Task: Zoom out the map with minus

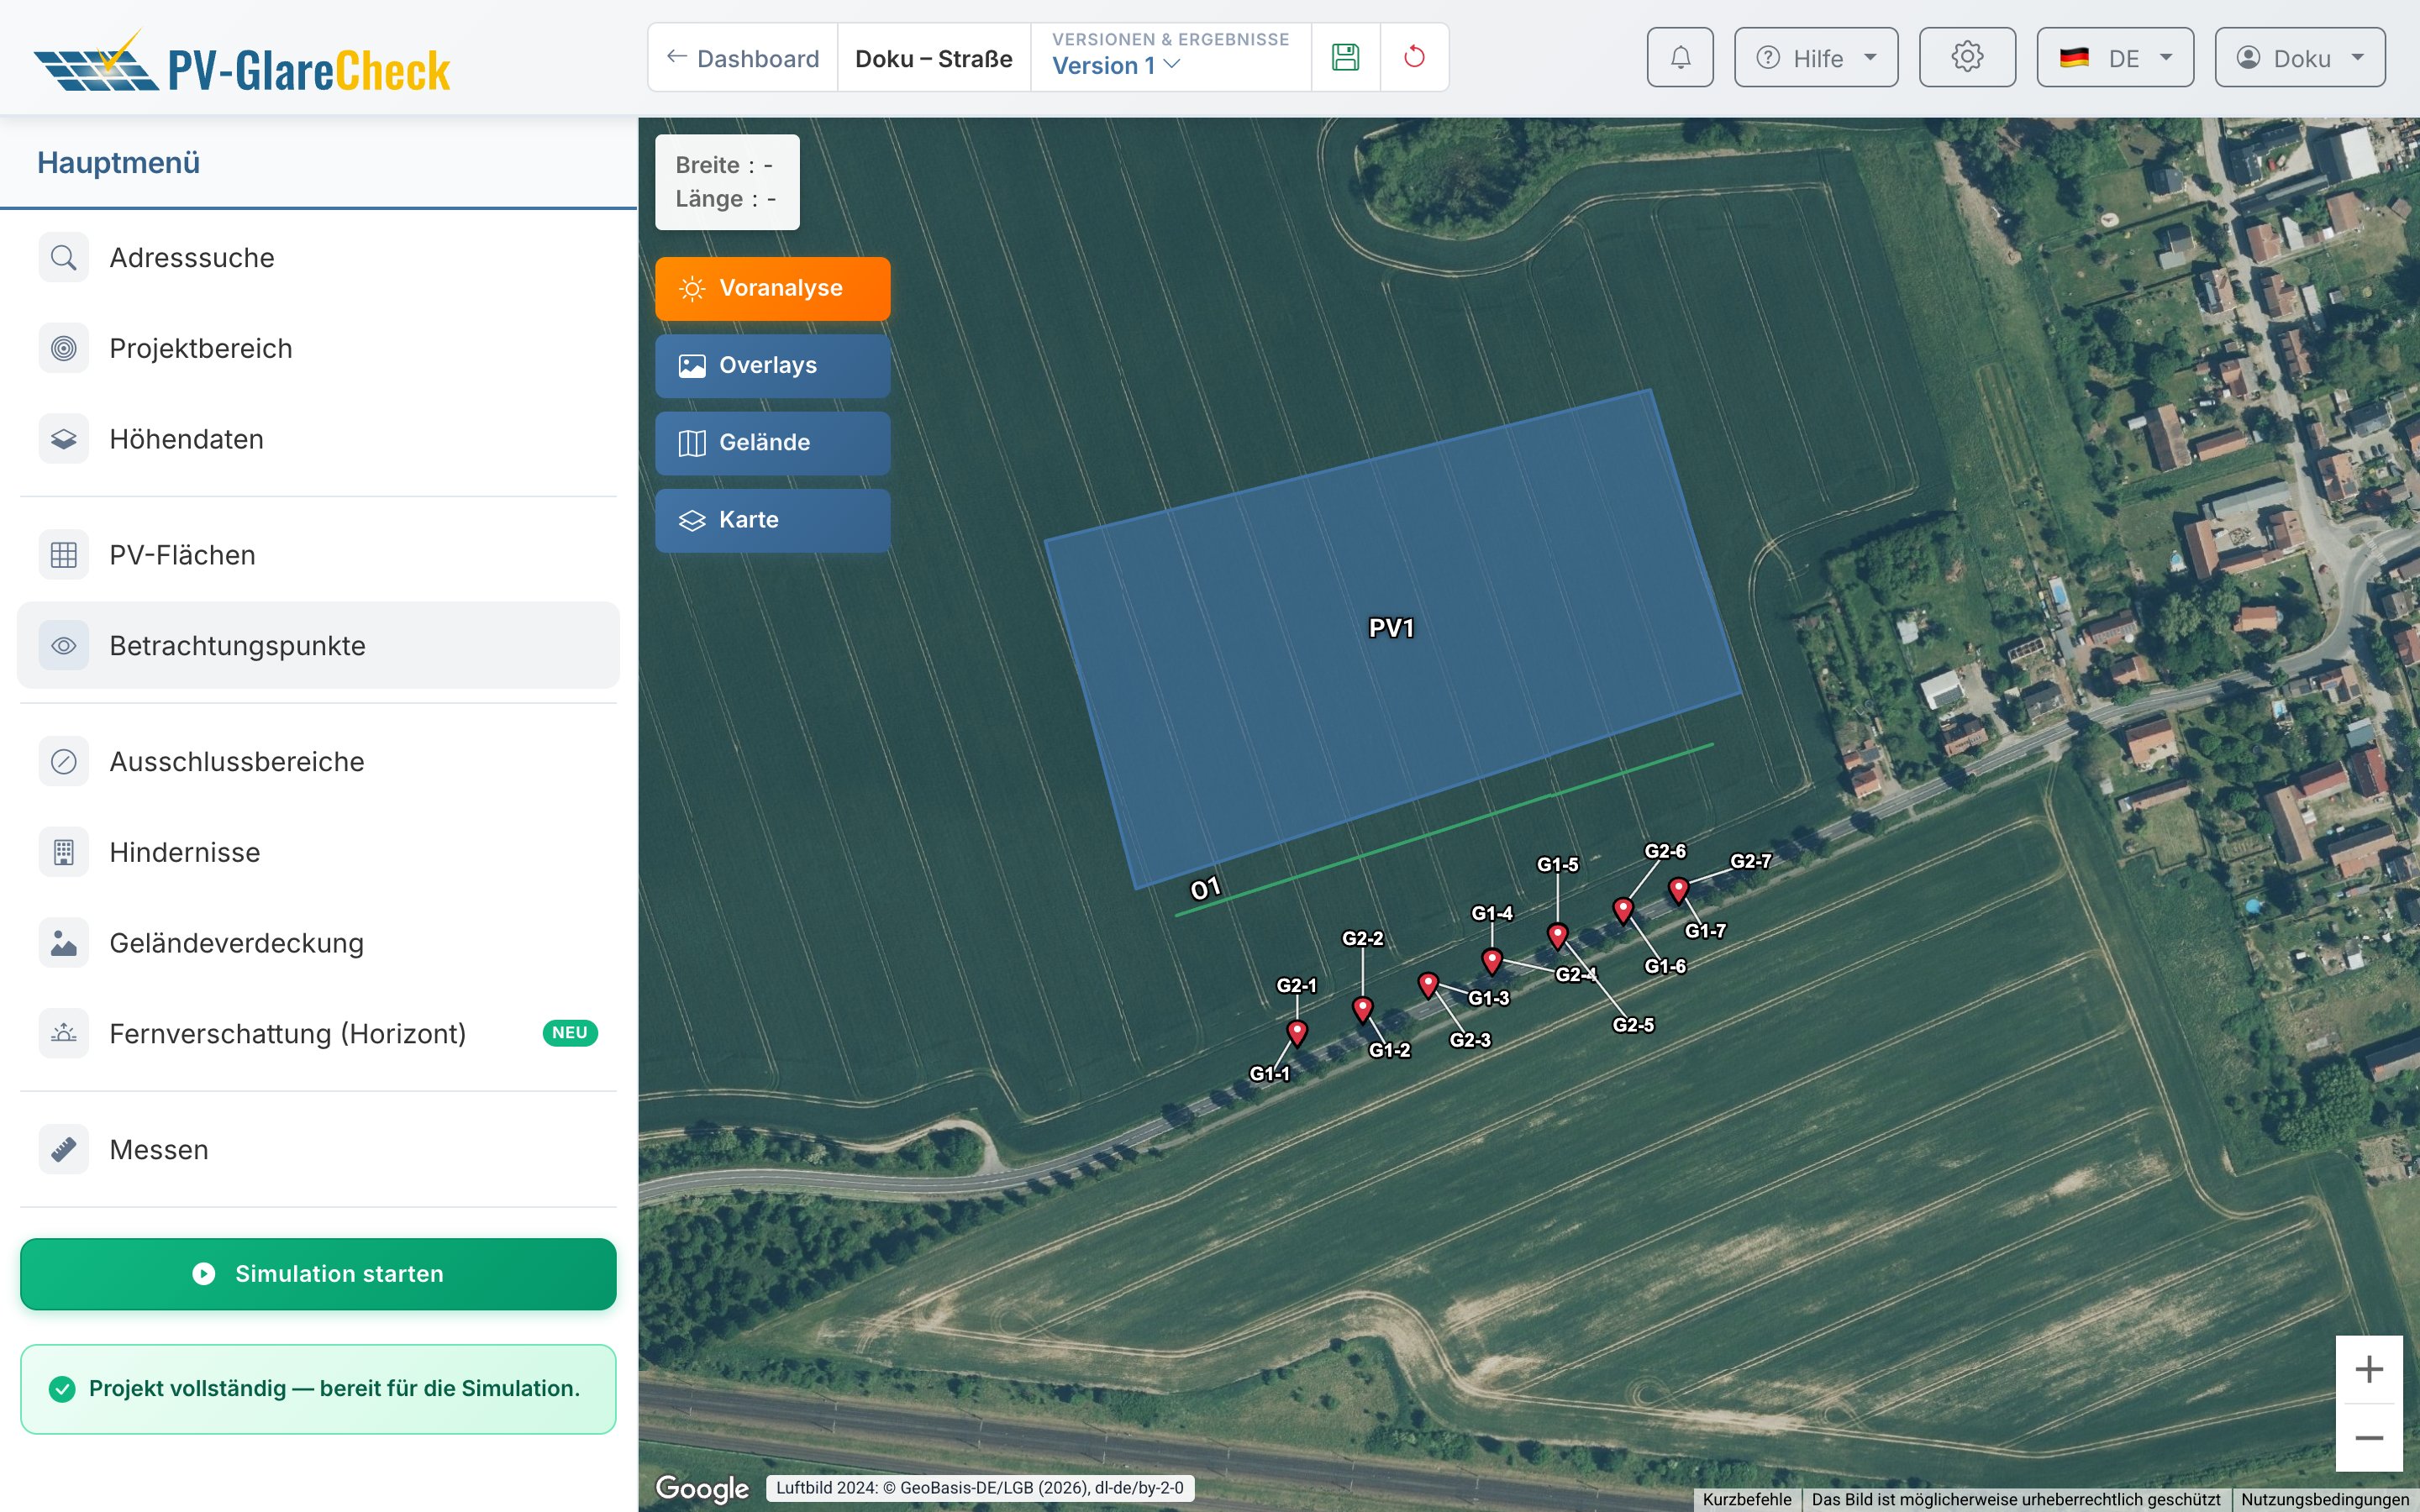Action: 2369,1438
